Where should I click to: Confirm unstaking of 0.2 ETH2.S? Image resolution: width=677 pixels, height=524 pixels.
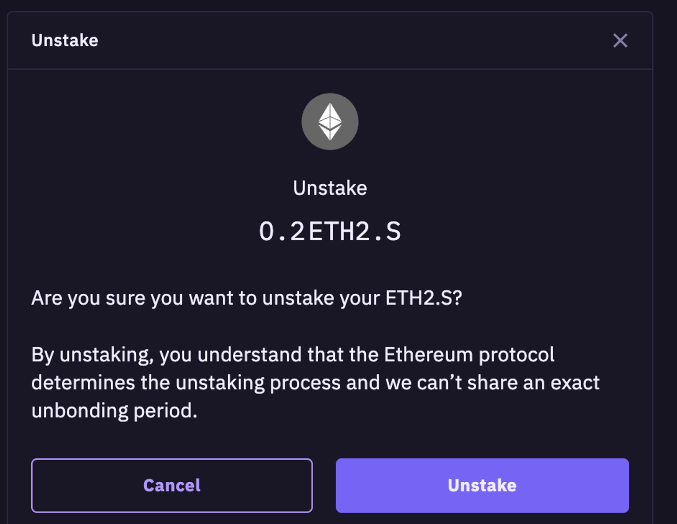click(482, 485)
